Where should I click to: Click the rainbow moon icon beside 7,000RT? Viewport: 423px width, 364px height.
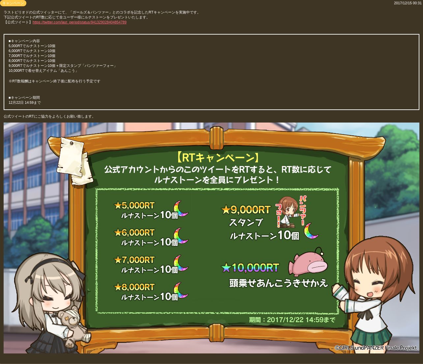[x=181, y=263]
